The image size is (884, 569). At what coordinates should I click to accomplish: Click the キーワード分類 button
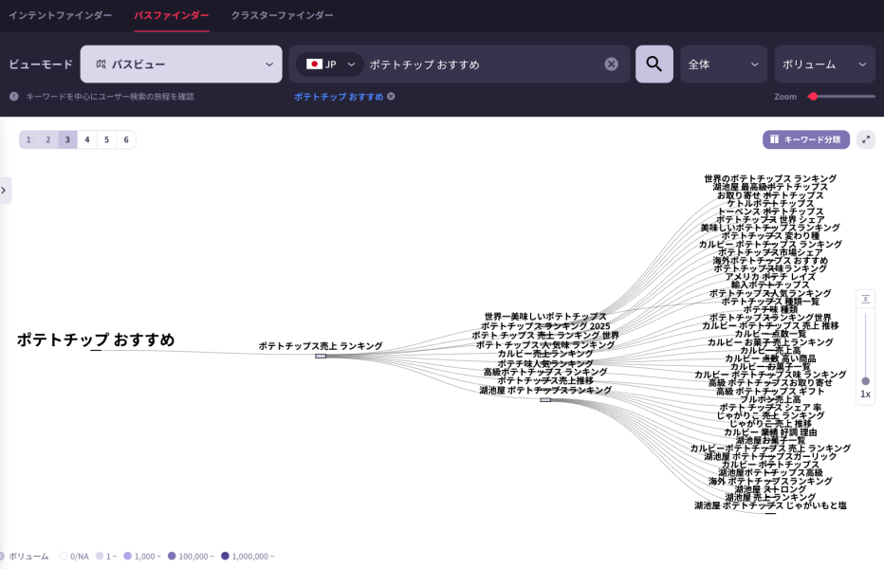coord(805,139)
